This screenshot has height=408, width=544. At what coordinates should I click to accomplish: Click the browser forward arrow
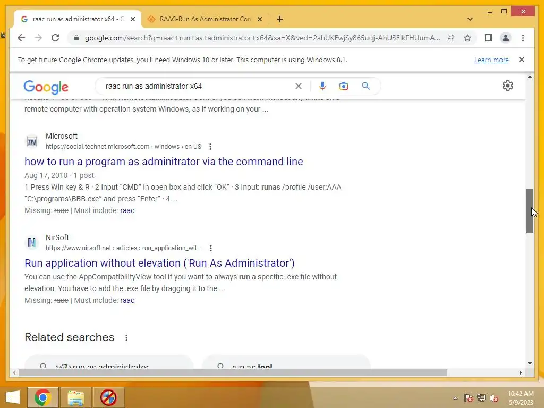(x=38, y=38)
